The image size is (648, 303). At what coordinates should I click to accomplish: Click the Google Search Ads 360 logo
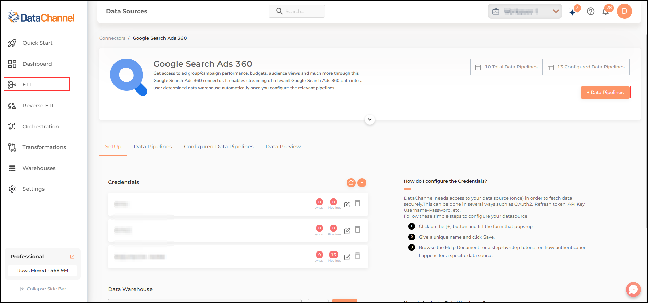[128, 77]
